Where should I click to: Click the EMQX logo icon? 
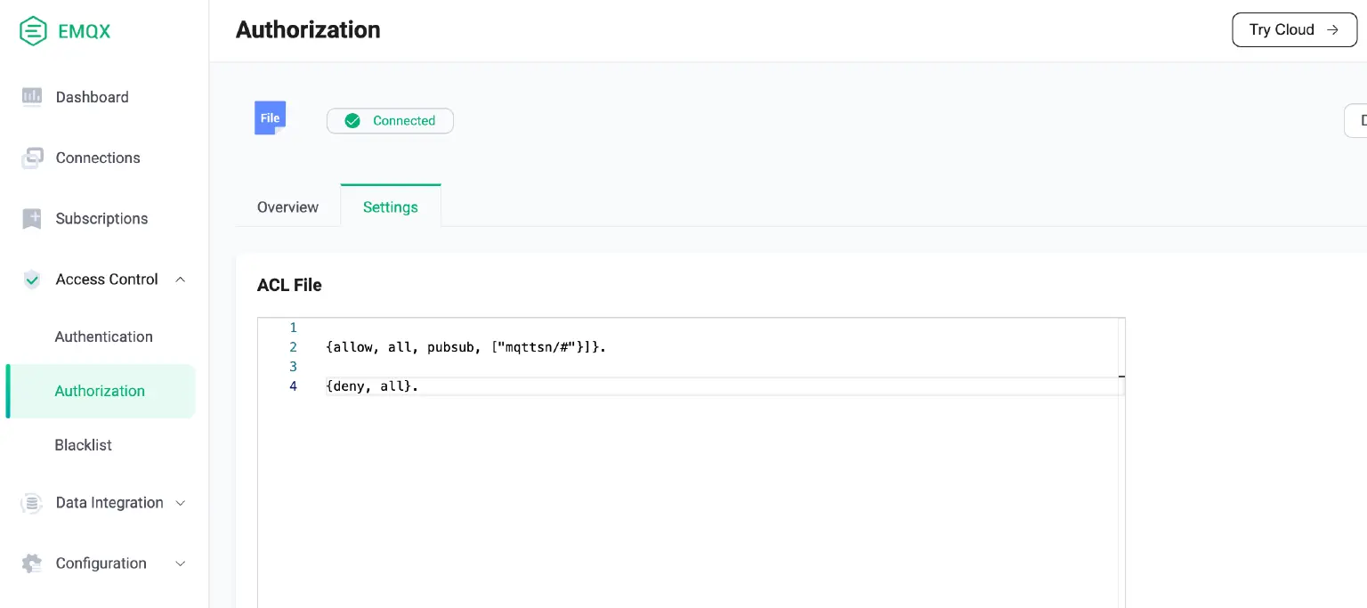coord(33,30)
